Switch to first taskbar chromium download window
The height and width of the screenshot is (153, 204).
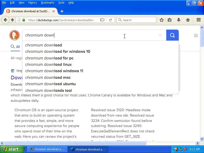(x=47, y=149)
